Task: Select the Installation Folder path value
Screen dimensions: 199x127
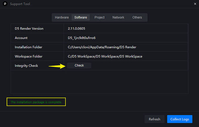Action: click(x=102, y=47)
